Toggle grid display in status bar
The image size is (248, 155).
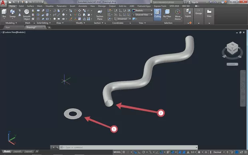tap(124, 152)
